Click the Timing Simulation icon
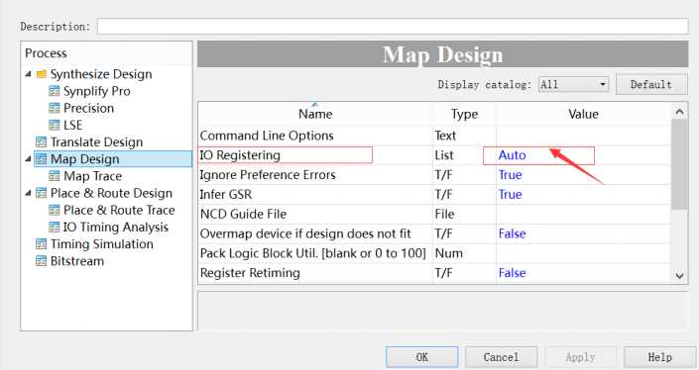This screenshot has height=370, width=699. 41,243
